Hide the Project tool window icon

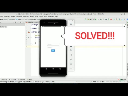pyautogui.click(x=23, y=22)
